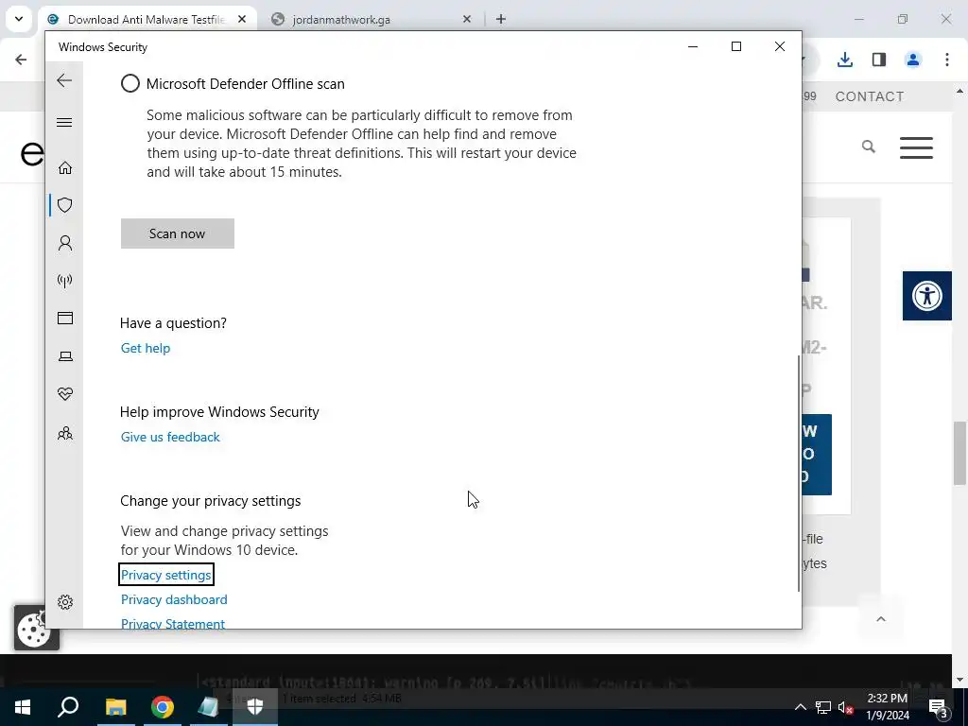
Task: Open taskbar search
Action: 68,707
